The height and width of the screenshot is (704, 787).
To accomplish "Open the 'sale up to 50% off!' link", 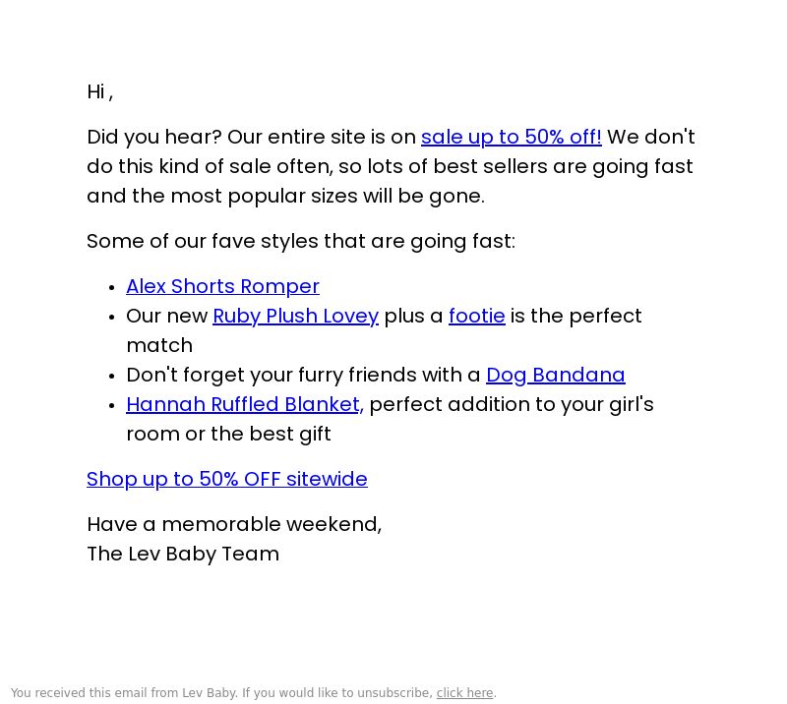I will coord(511,137).
